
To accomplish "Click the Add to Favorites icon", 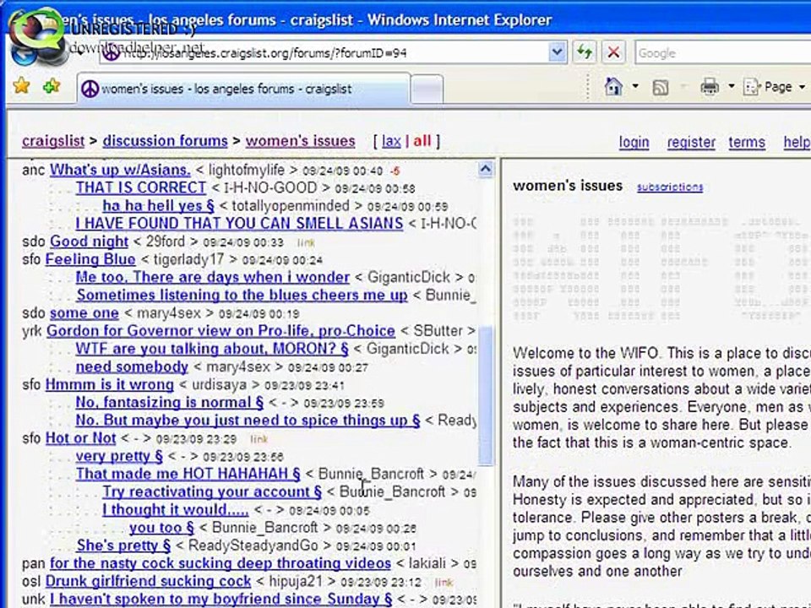I will [52, 86].
